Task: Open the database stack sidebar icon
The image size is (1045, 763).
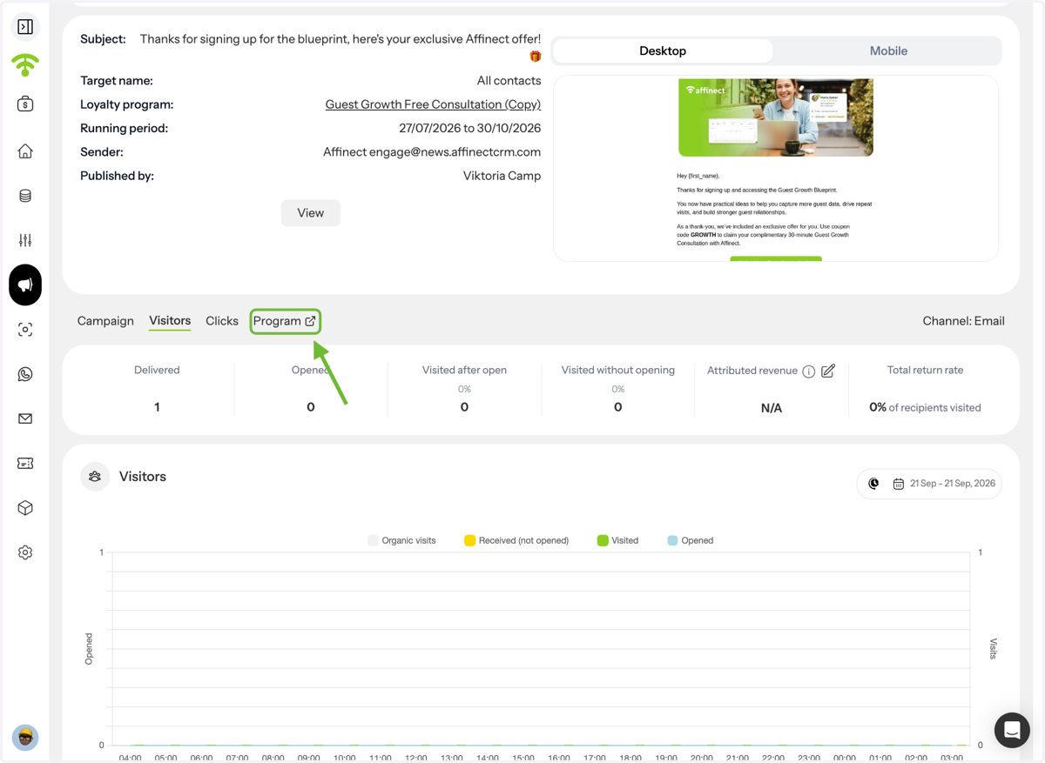Action: tap(25, 196)
